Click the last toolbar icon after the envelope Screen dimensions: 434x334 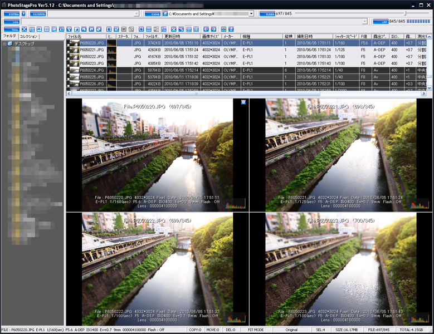[x=231, y=30]
